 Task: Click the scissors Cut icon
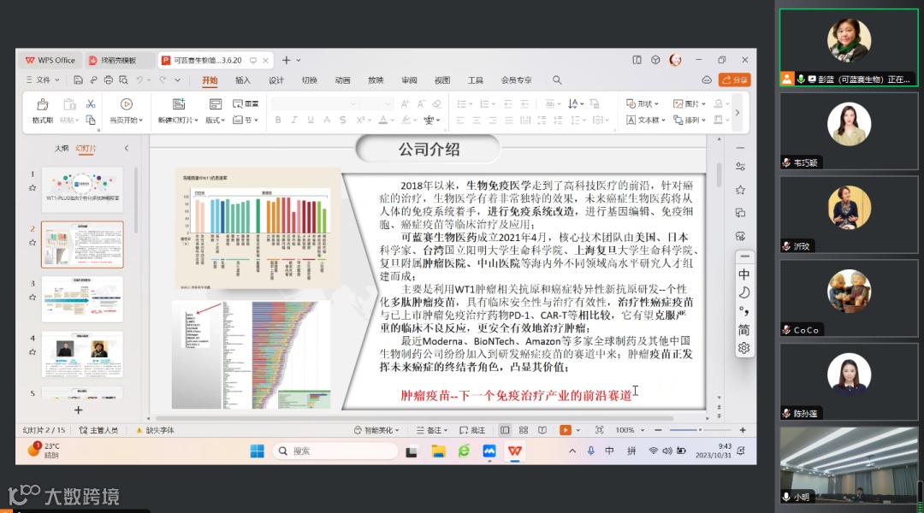[91, 103]
